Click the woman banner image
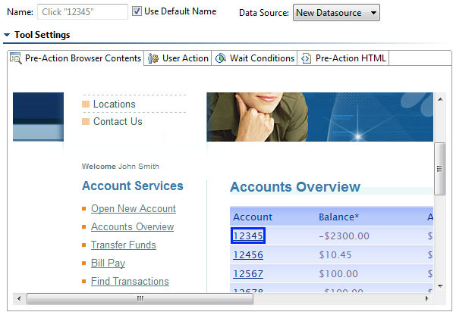 [319, 117]
